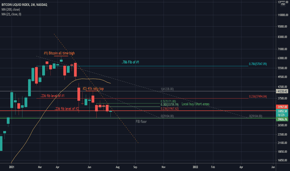The height and width of the screenshot is (171, 290).
Task: Click the 'FIB floor' annotation
Action: pyautogui.click(x=141, y=122)
